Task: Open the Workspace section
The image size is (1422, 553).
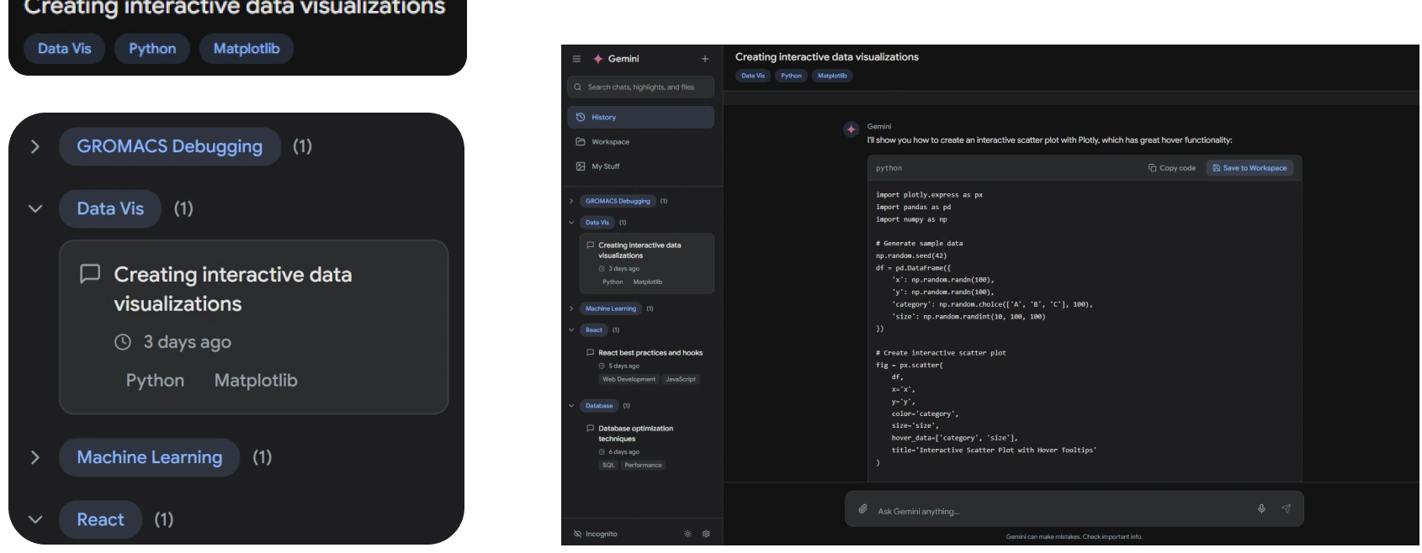Action: coord(640,141)
